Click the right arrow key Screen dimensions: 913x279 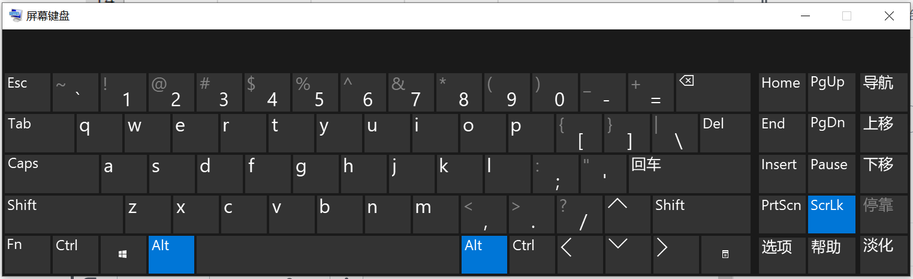(676, 254)
